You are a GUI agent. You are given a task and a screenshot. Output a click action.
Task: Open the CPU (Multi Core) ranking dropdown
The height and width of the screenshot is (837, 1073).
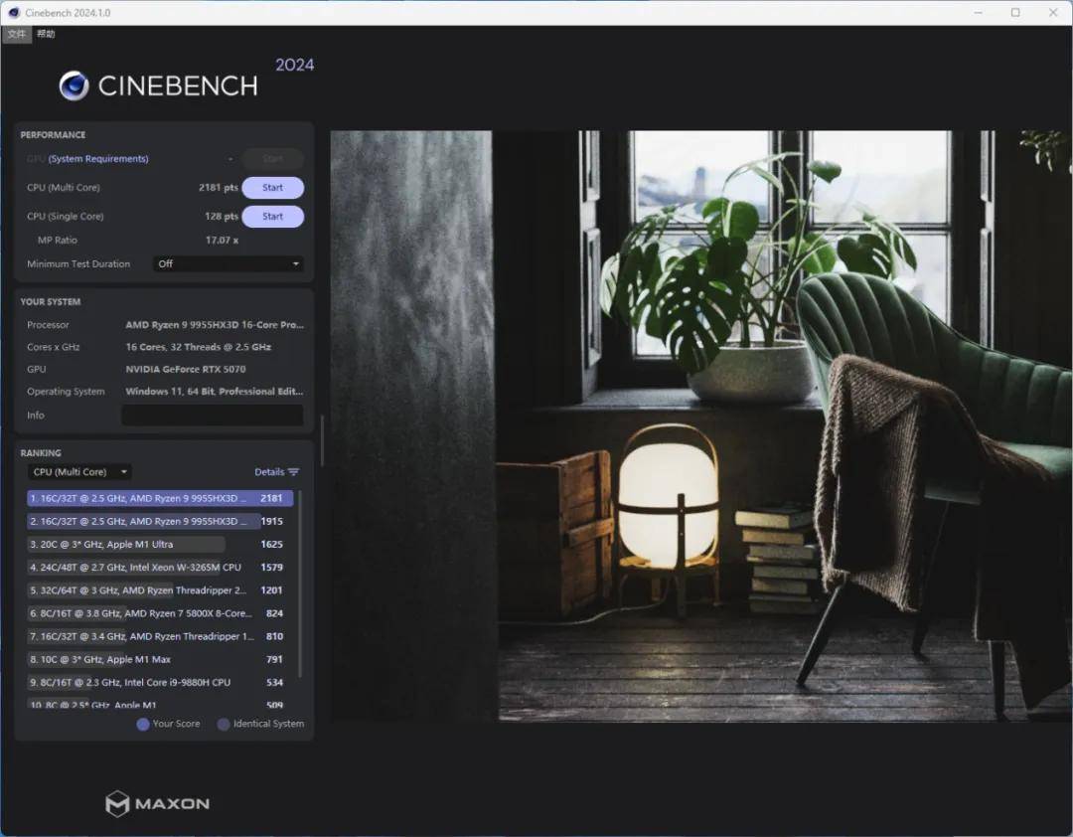pos(79,472)
